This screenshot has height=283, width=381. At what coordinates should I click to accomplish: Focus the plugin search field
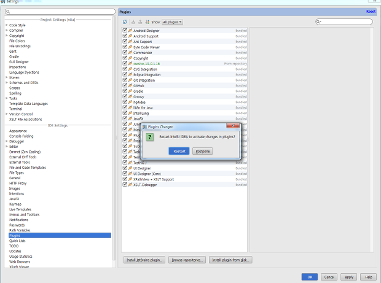[x=344, y=22]
